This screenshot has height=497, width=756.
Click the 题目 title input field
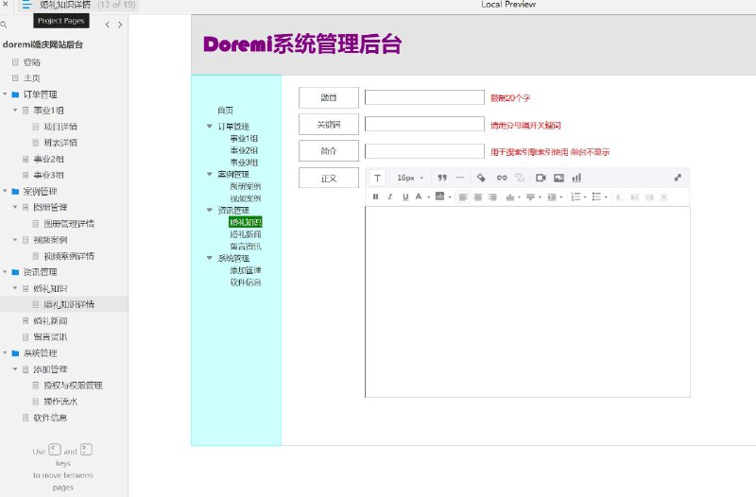pos(424,97)
